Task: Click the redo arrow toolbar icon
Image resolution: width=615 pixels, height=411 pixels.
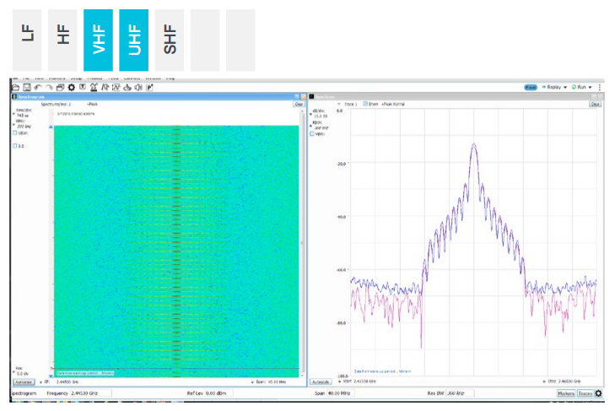Action: 49,87
